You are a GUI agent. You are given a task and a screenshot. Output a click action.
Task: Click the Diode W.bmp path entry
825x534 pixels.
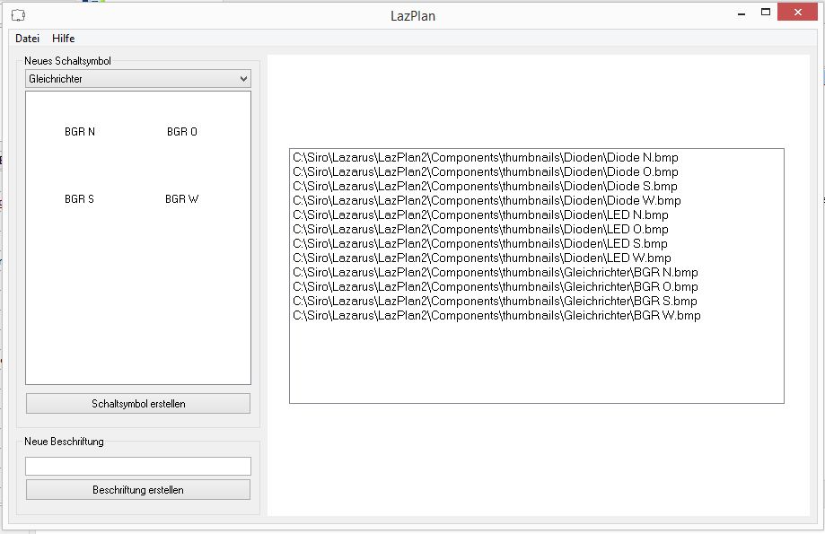487,201
